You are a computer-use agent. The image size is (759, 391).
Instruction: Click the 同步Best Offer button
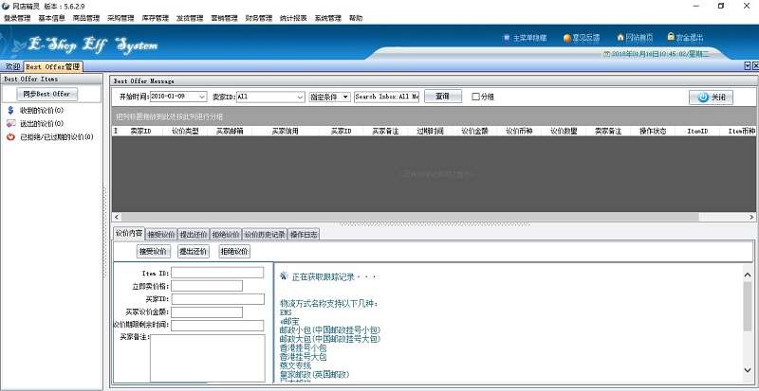pyautogui.click(x=46, y=94)
